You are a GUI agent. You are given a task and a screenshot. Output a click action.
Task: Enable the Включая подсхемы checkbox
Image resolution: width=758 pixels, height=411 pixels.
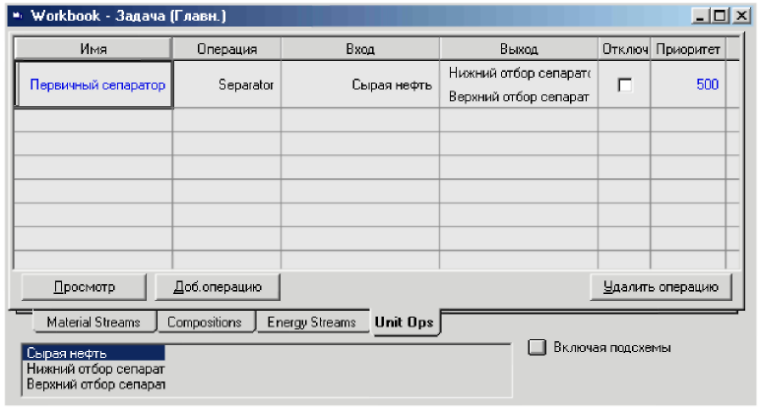[x=537, y=347]
